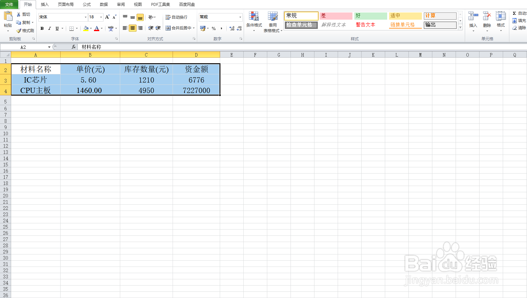Open Conditional Formatting (条件格式) menu

click(x=254, y=22)
